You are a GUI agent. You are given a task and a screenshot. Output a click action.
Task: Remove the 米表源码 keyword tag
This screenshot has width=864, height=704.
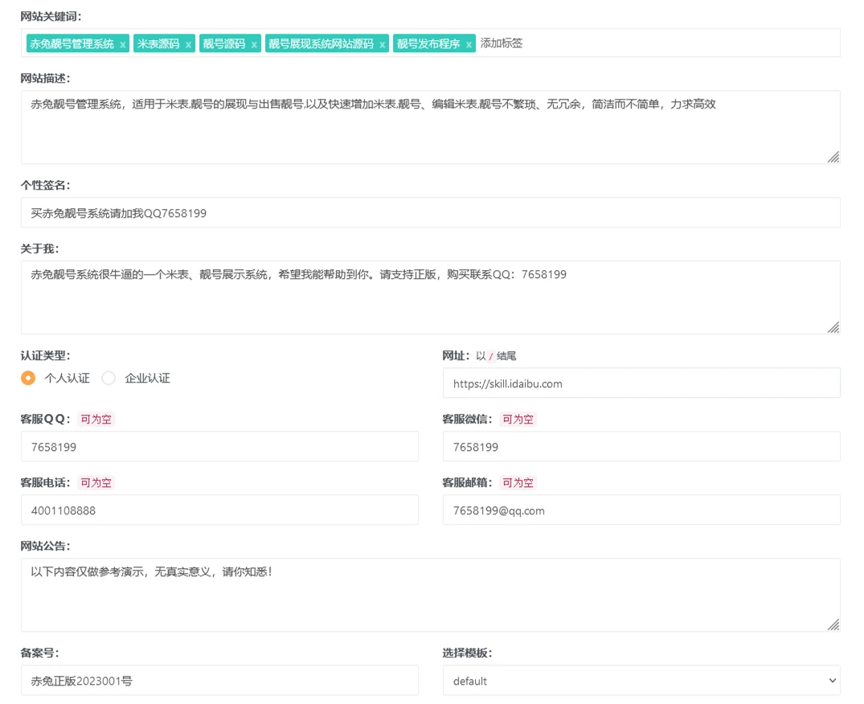tap(188, 45)
